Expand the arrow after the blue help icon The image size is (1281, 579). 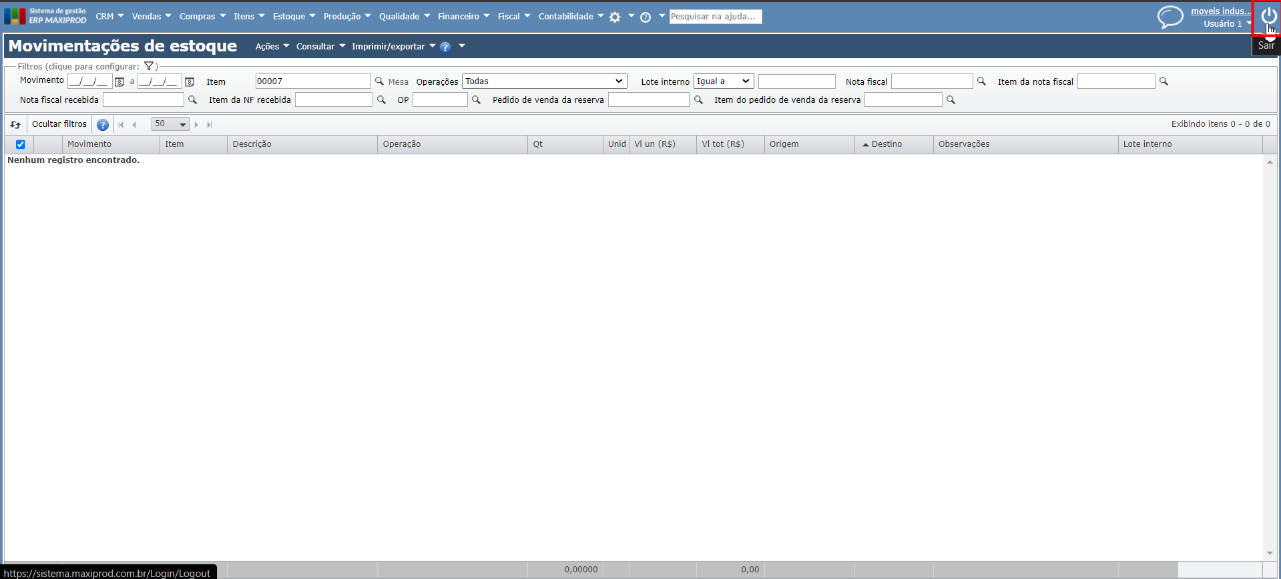461,45
